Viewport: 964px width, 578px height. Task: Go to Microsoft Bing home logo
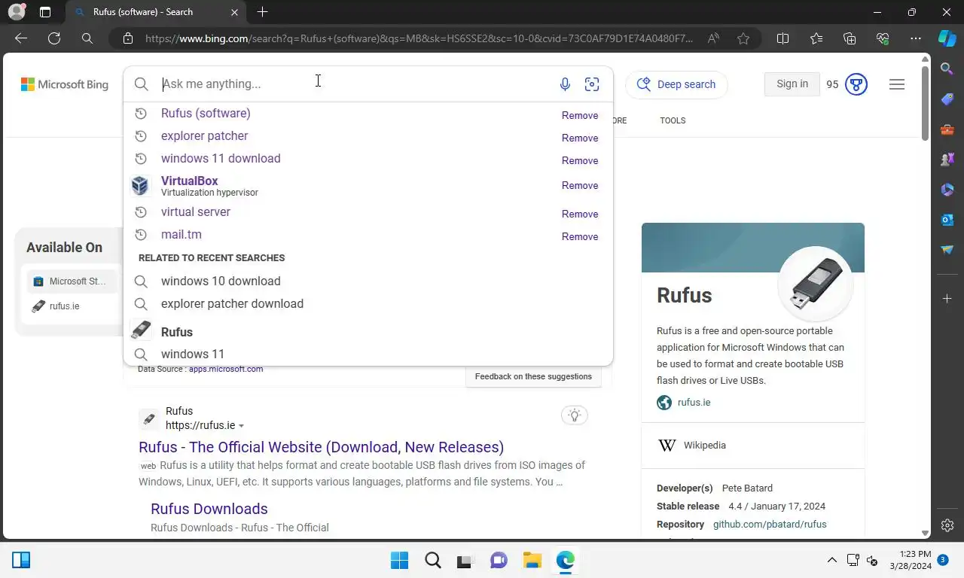click(x=65, y=84)
